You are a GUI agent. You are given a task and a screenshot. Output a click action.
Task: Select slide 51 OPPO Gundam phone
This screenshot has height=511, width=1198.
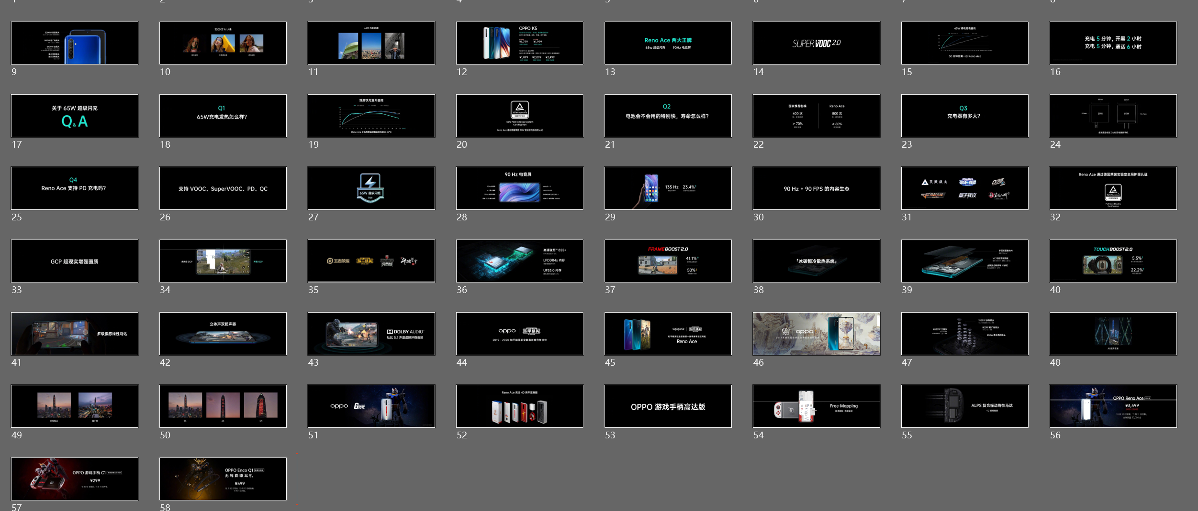point(371,406)
